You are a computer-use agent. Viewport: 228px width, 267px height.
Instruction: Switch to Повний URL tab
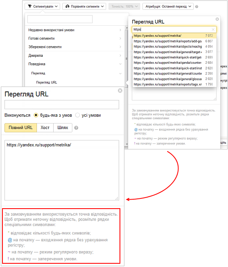[x=20, y=127]
